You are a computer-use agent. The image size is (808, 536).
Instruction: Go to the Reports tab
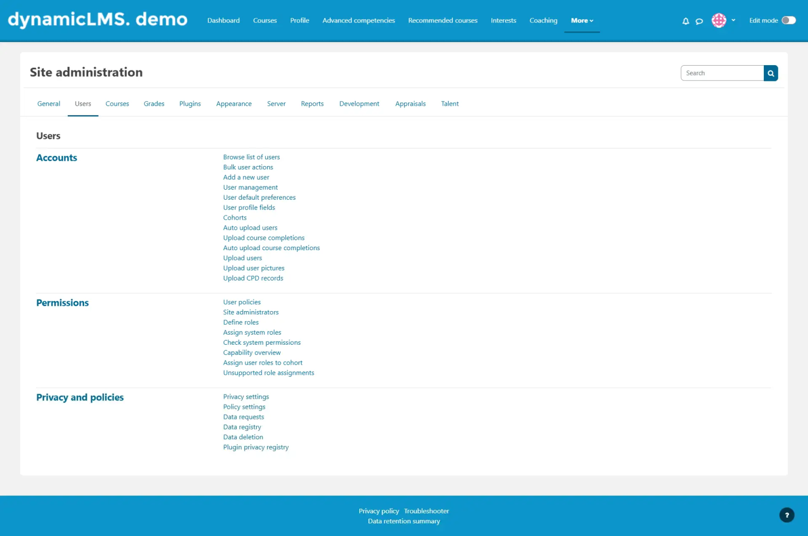tap(312, 104)
